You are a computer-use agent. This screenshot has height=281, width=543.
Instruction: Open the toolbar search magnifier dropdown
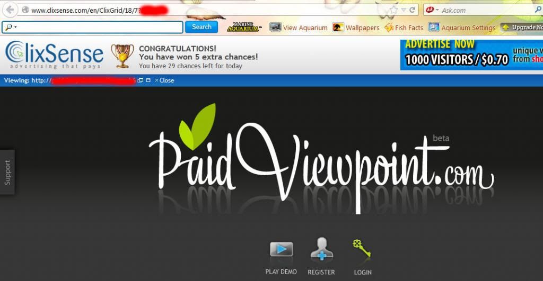11,27
